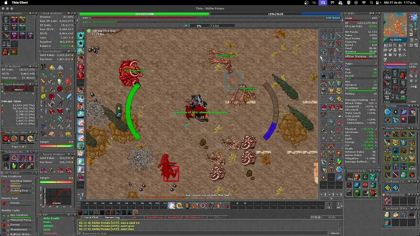420x236 pixels.
Task: Open the in-game Store button
Action: point(395,40)
